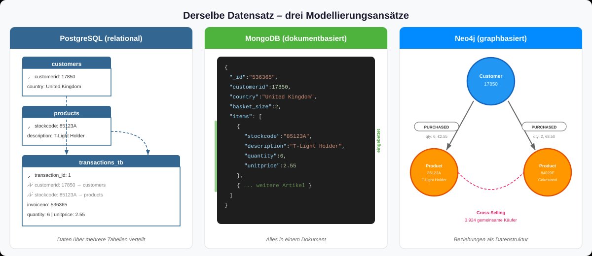Click the caption Daten über mehrere Tabellen verteilt
This screenshot has height=256, width=592.
click(101, 239)
